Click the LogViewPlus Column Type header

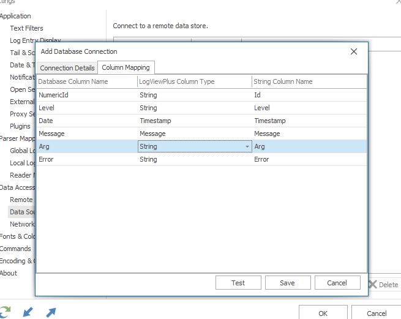point(195,81)
